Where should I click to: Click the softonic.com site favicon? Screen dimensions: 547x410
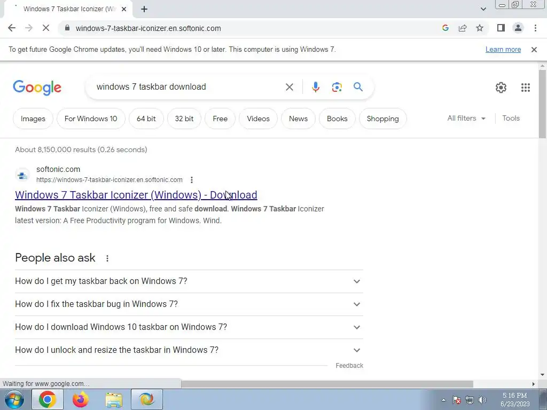pyautogui.click(x=22, y=175)
